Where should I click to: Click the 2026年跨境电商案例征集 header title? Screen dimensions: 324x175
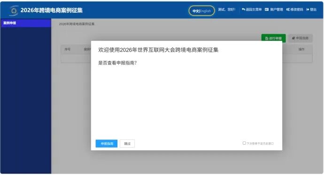[52, 10]
